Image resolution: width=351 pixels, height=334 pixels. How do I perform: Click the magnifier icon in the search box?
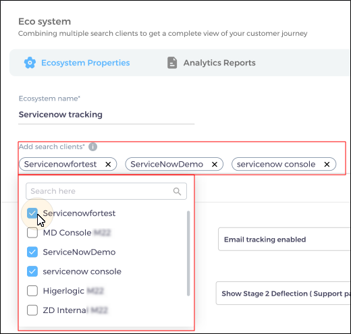177,192
